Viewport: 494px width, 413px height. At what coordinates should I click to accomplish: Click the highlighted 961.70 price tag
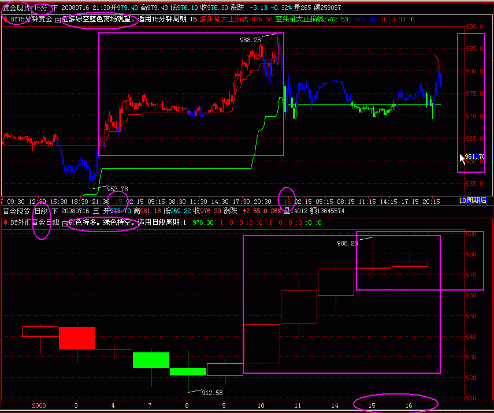click(474, 157)
